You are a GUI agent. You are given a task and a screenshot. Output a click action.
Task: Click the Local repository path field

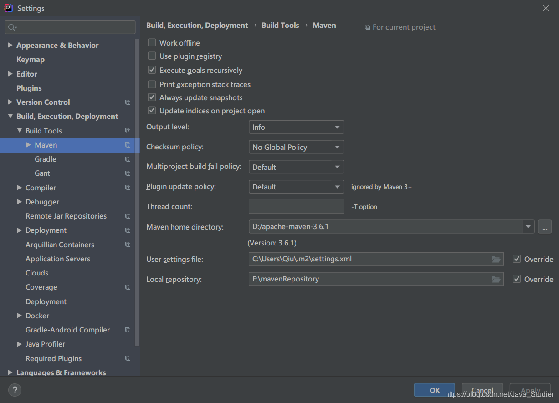tap(376, 279)
